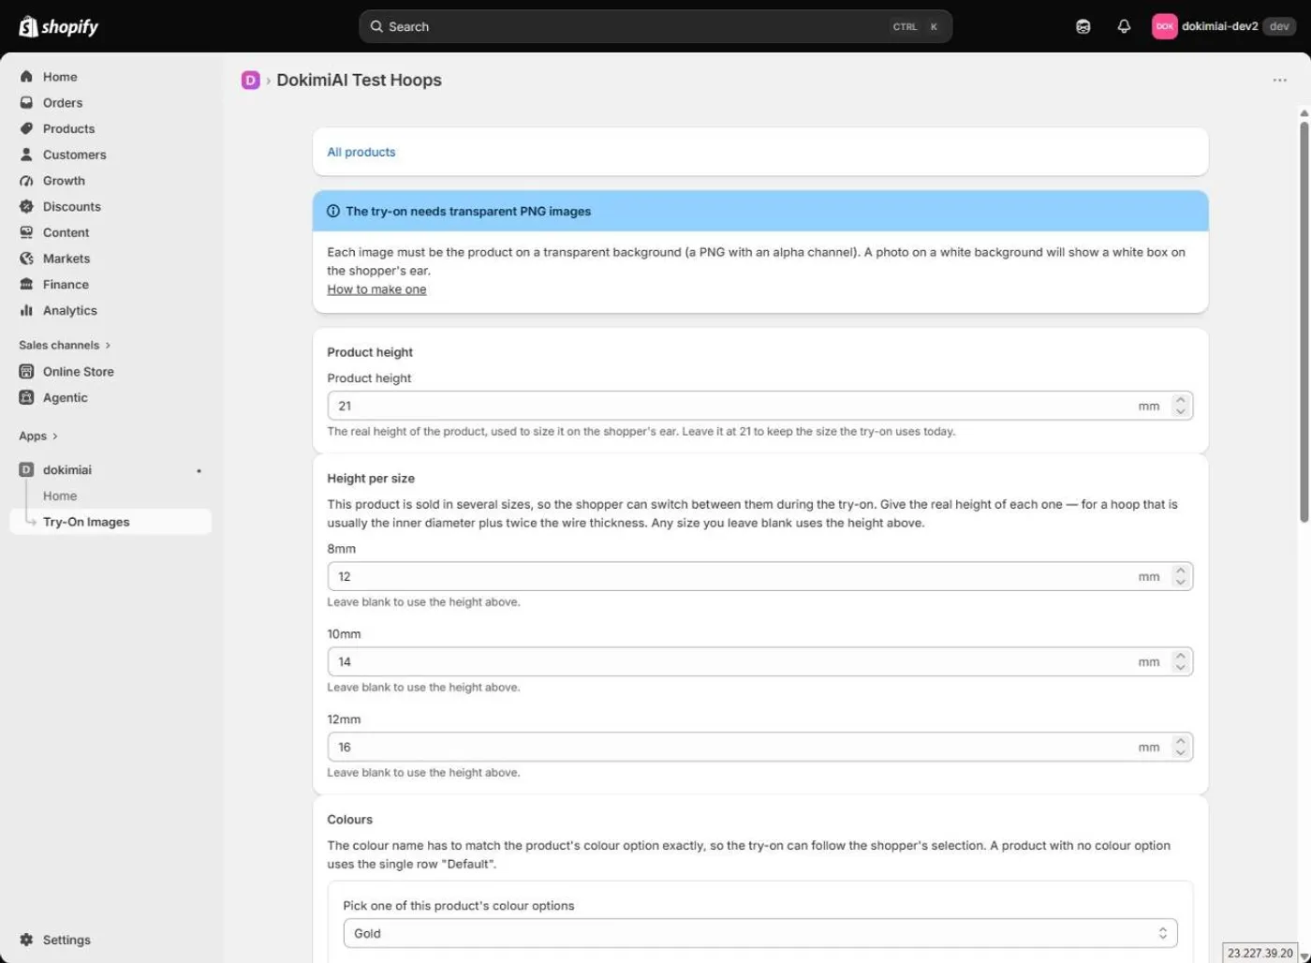Increase the 10mm size height value
The height and width of the screenshot is (963, 1311).
[x=1181, y=656]
